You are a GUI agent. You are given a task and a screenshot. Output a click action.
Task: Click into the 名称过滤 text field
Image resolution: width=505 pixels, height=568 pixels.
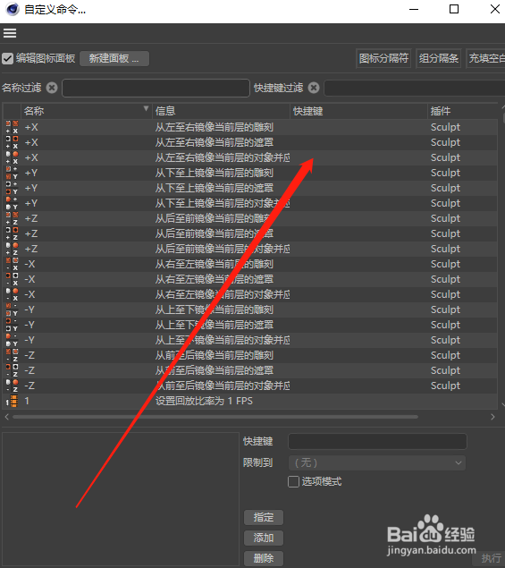pos(156,88)
